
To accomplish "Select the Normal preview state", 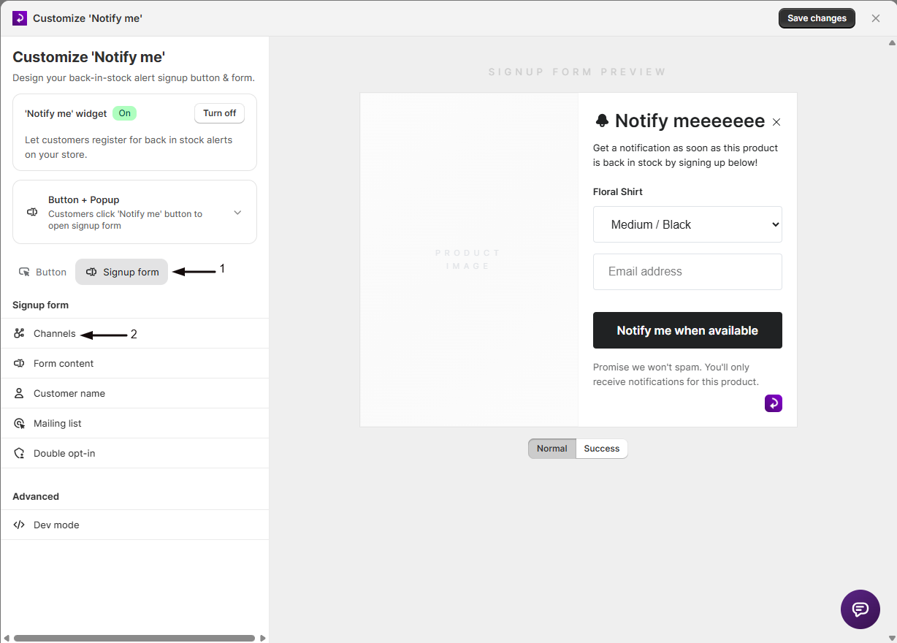I will (552, 449).
